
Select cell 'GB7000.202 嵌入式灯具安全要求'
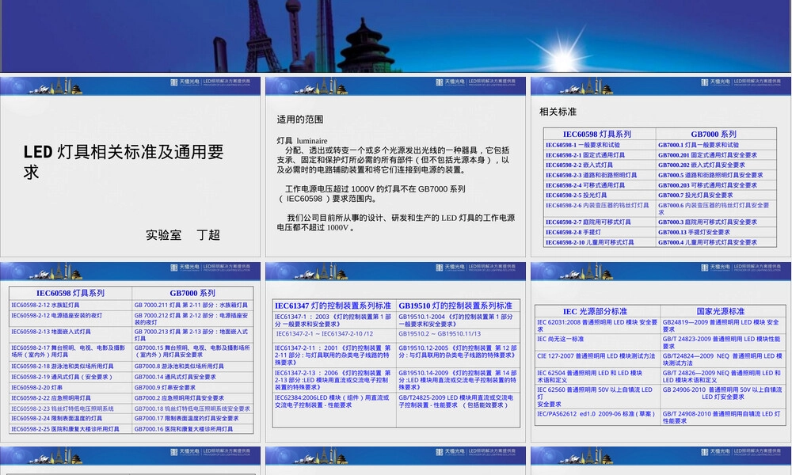716,165
